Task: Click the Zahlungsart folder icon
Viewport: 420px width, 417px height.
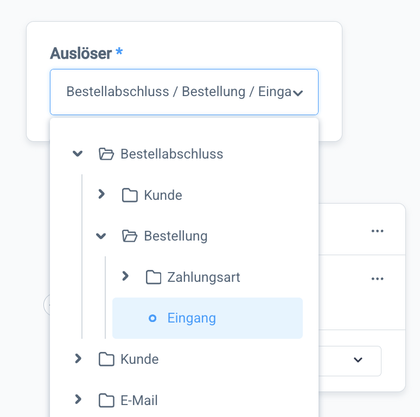Action: pos(154,277)
